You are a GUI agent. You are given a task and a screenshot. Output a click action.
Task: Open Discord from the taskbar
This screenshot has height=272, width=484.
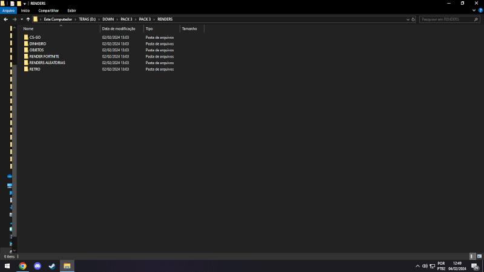point(38,266)
